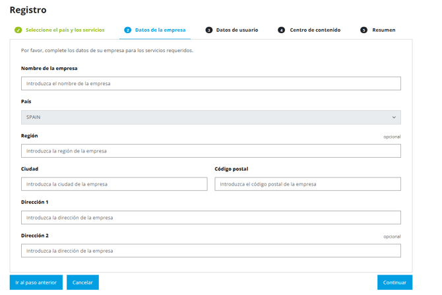The width and height of the screenshot is (442, 295).
Task: Click Ir al paso anterior button
Action: pos(36,282)
